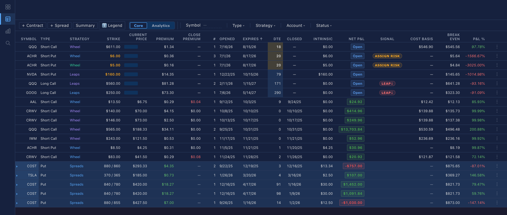The image size is (507, 215).
Task: Expand the COST spread closed 1/9/26
Action: pyautogui.click(x=17, y=194)
